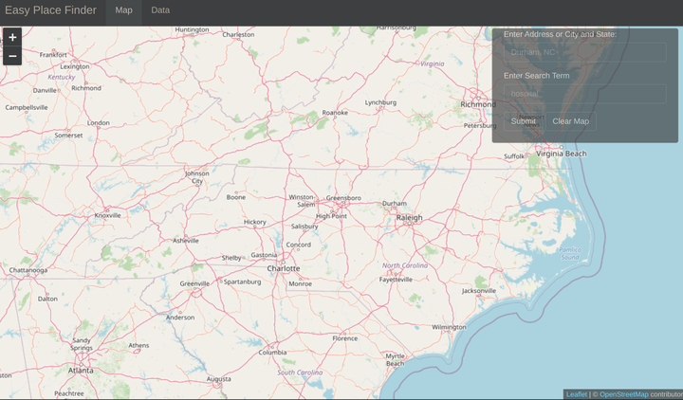Click the Myrtle Beach label on the map
The height and width of the screenshot is (400, 683).
click(x=396, y=360)
